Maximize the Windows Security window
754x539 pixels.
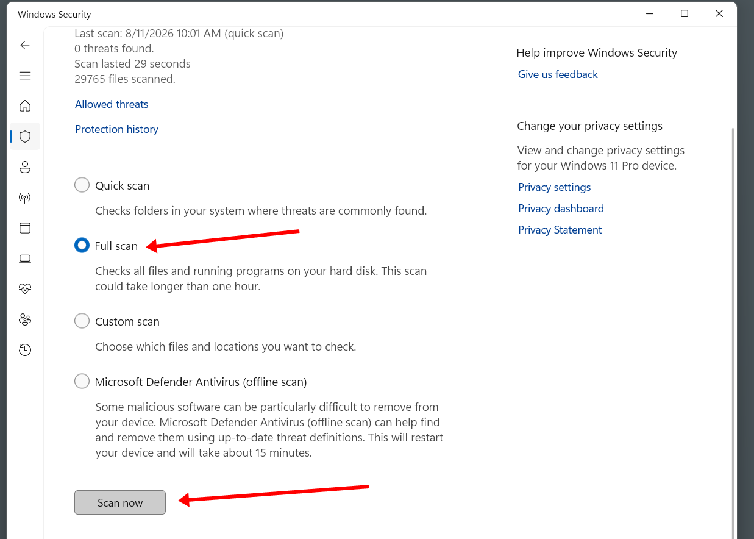pyautogui.click(x=685, y=13)
